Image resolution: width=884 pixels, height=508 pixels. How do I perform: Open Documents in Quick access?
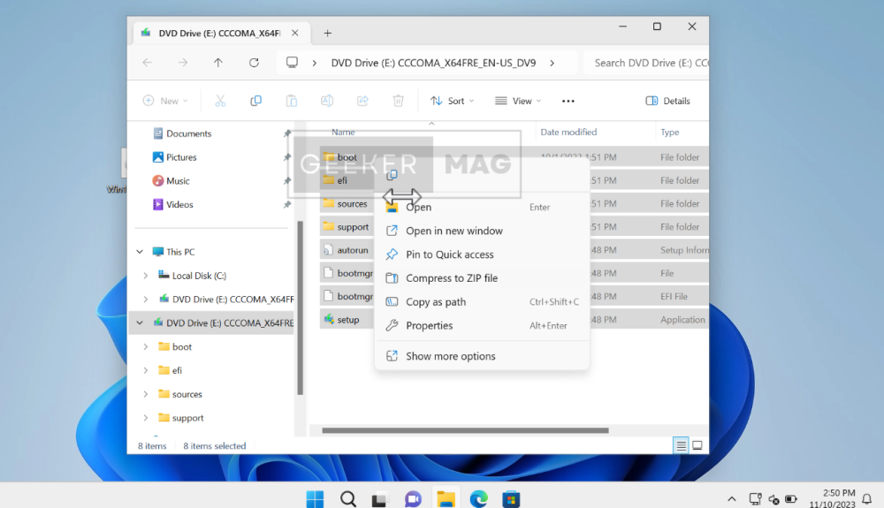(188, 133)
